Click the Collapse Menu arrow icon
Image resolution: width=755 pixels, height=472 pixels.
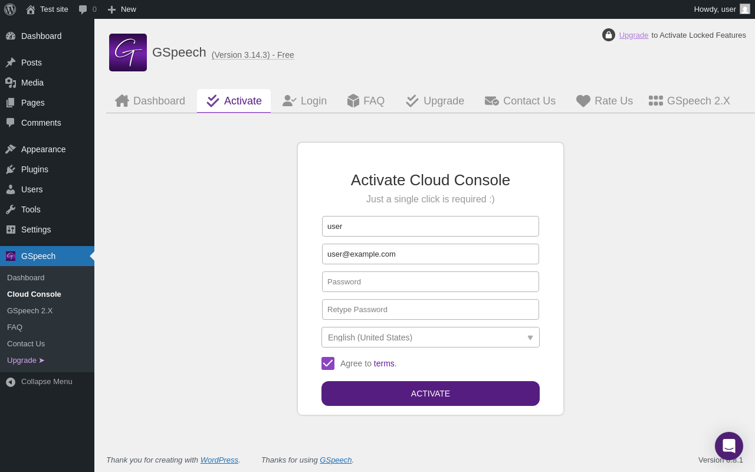(11, 382)
